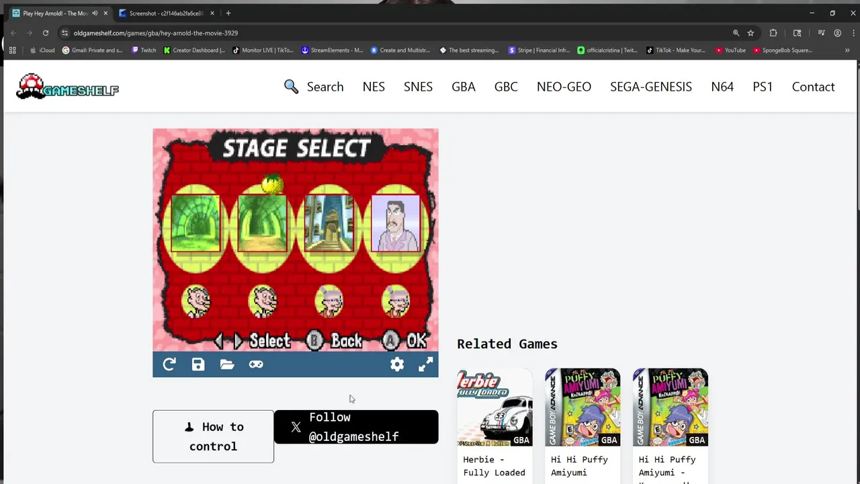Show more bookmarks with double chevron
This screenshot has height=484, width=860.
(x=847, y=50)
